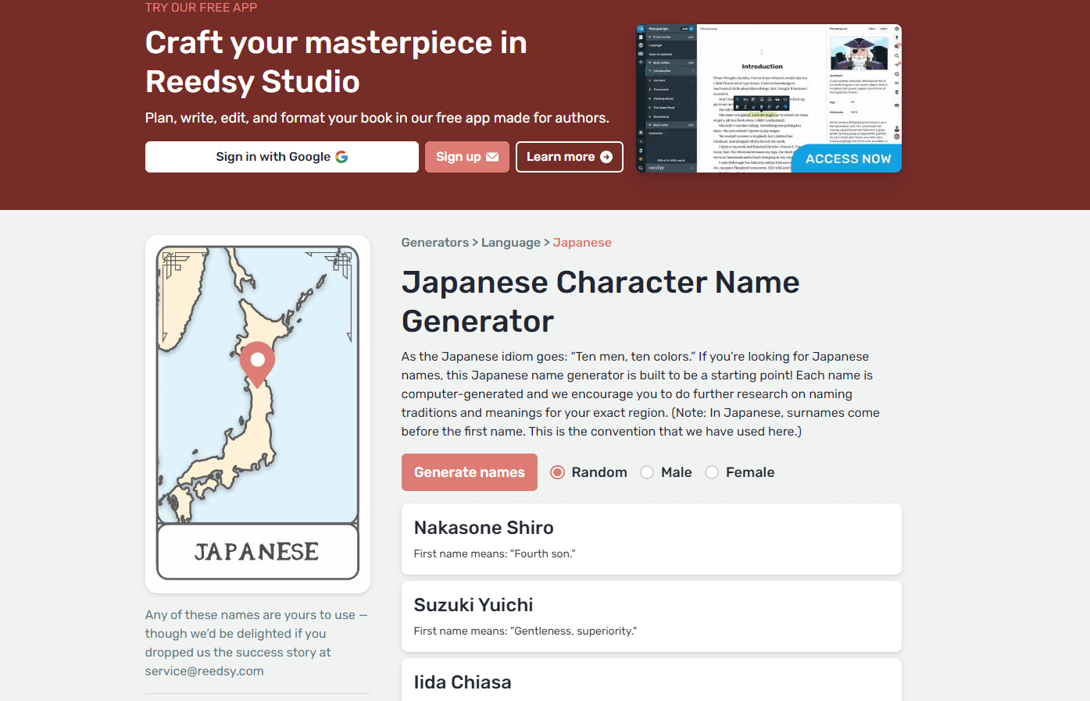1090x701 pixels.
Task: Click the 'Gentleness, superiority' meaning text
Action: coord(525,631)
